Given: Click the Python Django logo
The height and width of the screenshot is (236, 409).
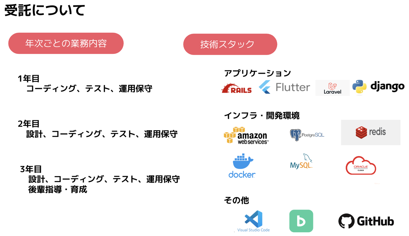Looking at the screenshot, I should 378,87.
